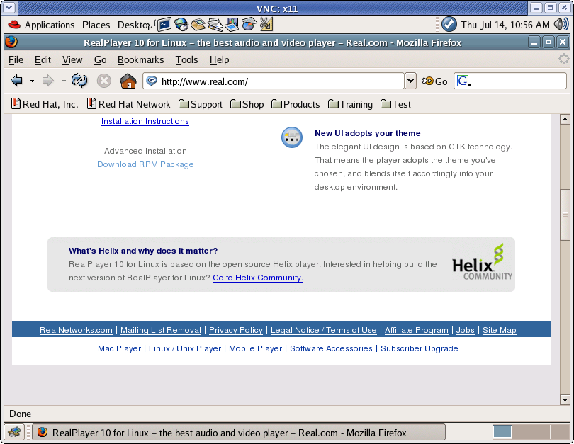Image resolution: width=574 pixels, height=444 pixels.
Task: Click the page scrollbar up arrow
Action: point(565,119)
